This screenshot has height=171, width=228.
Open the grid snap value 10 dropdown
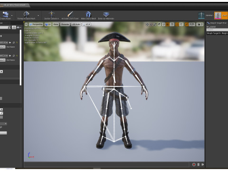[172, 24]
